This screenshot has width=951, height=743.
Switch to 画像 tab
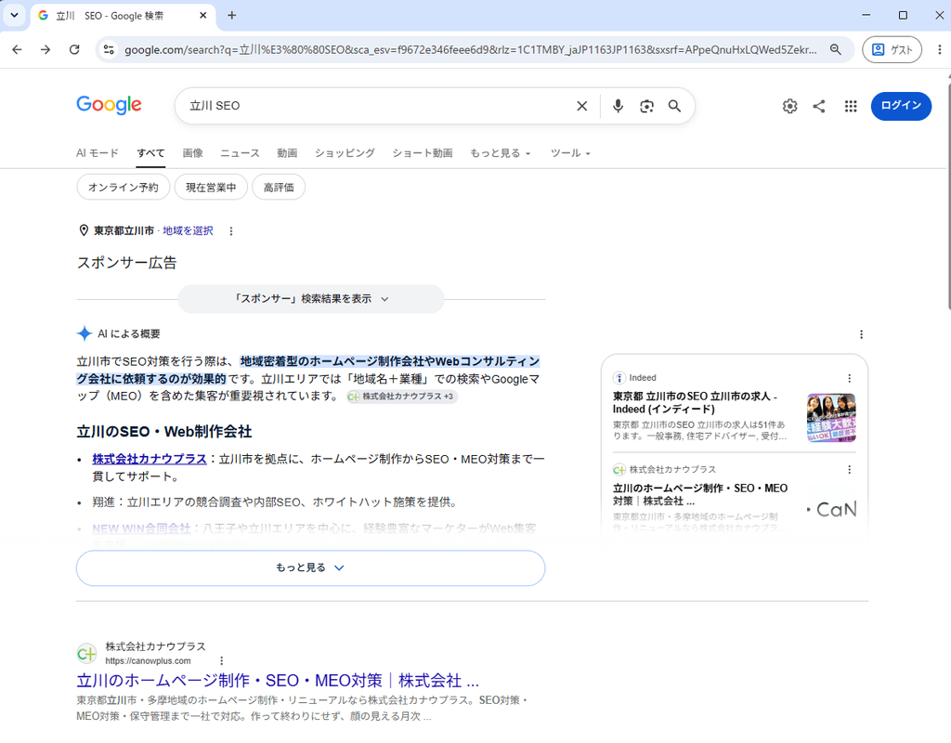pos(193,153)
